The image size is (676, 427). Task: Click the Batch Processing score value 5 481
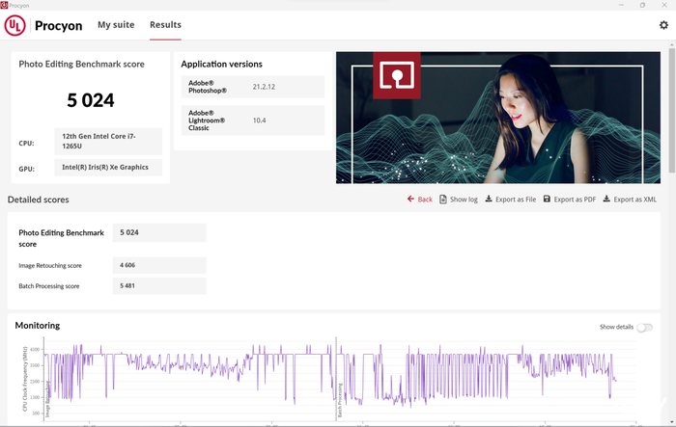coord(159,286)
